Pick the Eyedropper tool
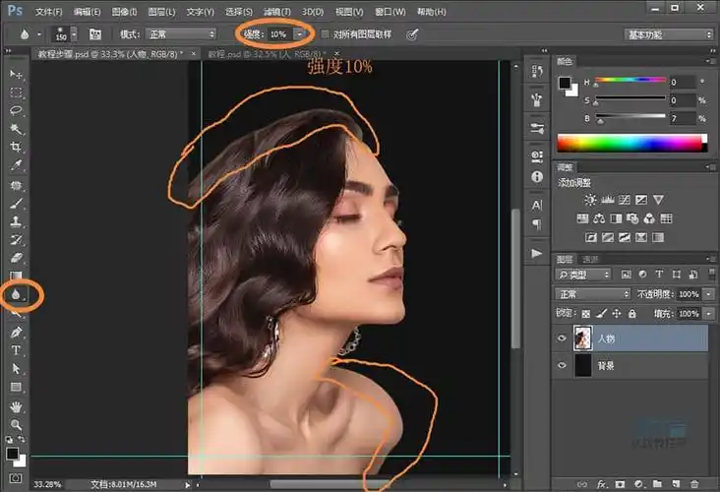 tap(16, 164)
